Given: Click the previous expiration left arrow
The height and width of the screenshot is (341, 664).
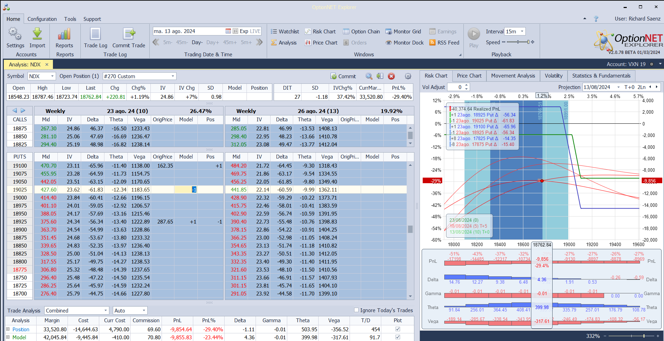Looking at the screenshot, I should tap(15, 111).
